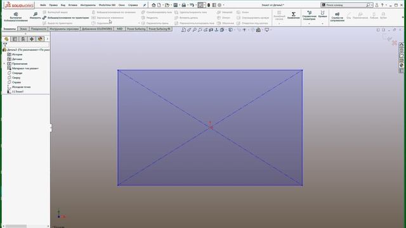The height and width of the screenshot is (228, 406).
Task: Open the Инструменты menu
Action: coord(88,5)
